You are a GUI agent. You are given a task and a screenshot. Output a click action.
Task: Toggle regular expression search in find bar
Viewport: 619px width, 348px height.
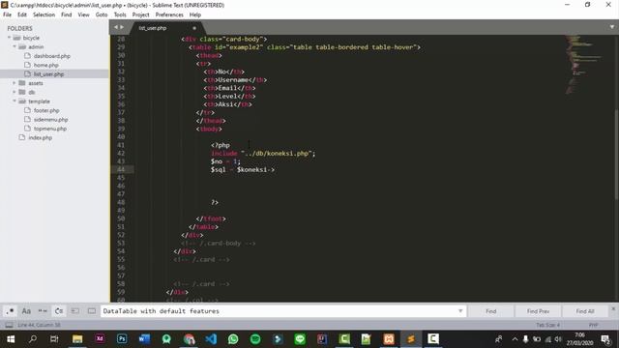tap(10, 311)
